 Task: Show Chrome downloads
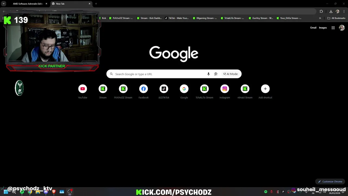(x=331, y=11)
